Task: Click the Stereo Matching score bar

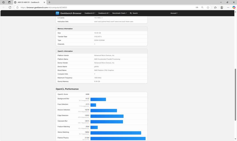Action: 116,133
